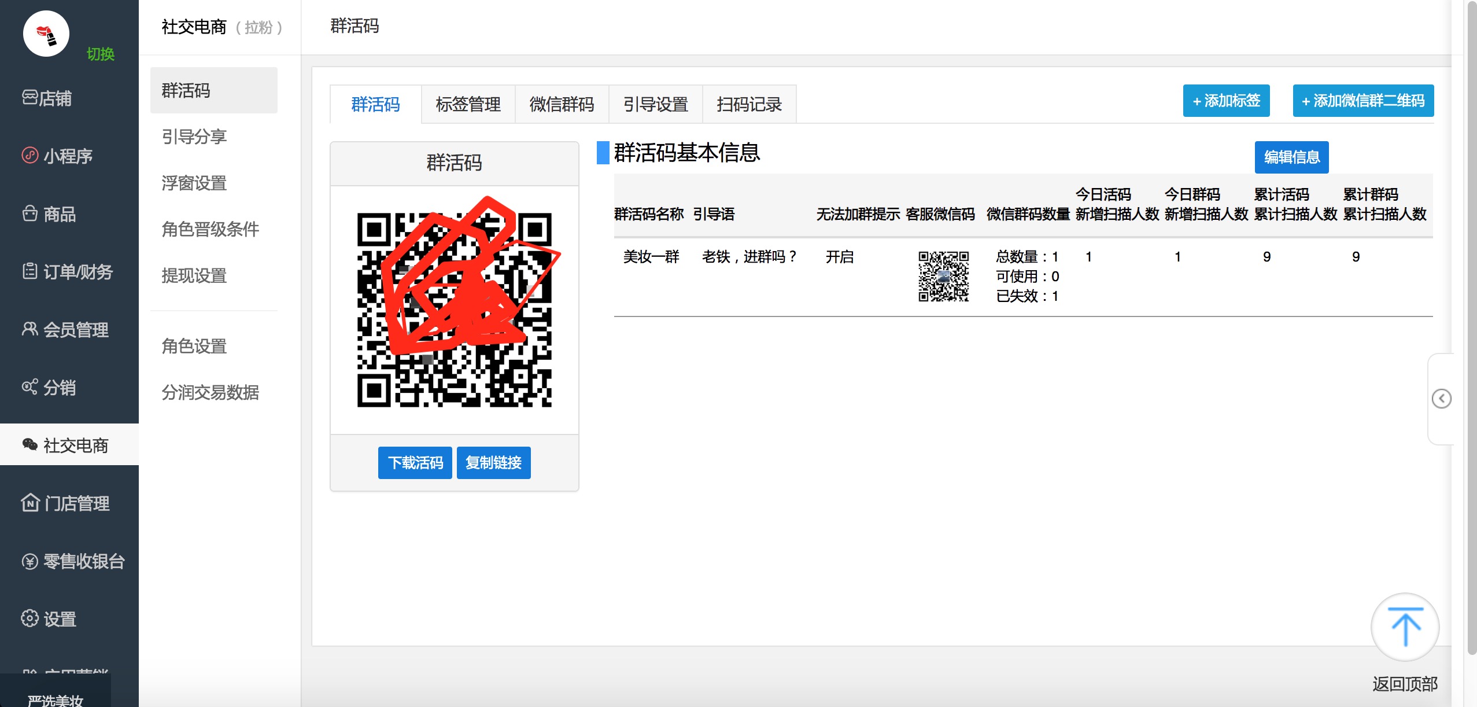Click the 老铁，进群吗？ guide text
Viewport: 1477px width, 707px height.
[750, 256]
